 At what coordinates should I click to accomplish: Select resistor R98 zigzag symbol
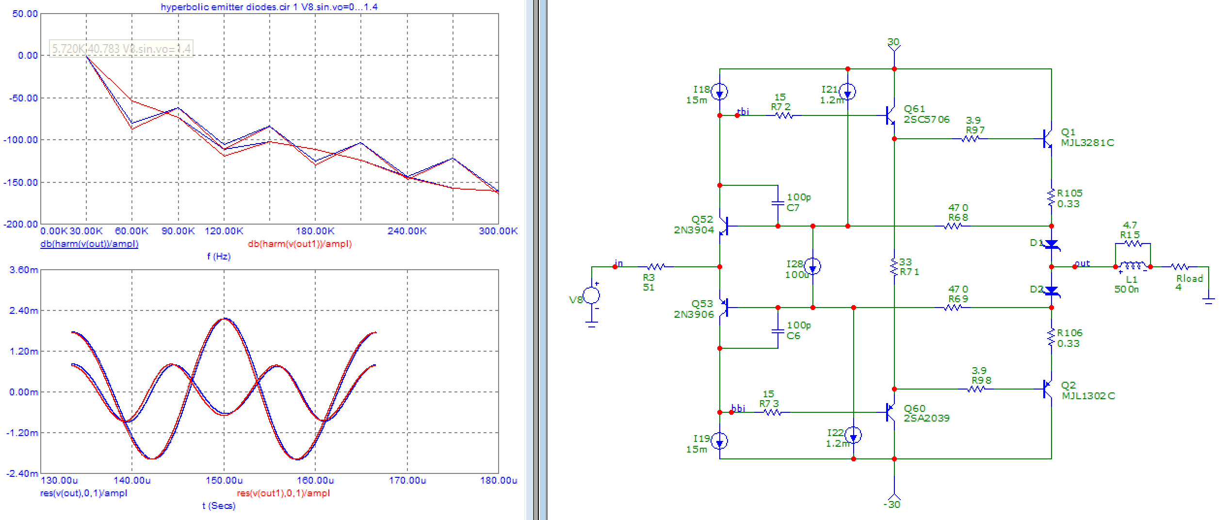976,389
